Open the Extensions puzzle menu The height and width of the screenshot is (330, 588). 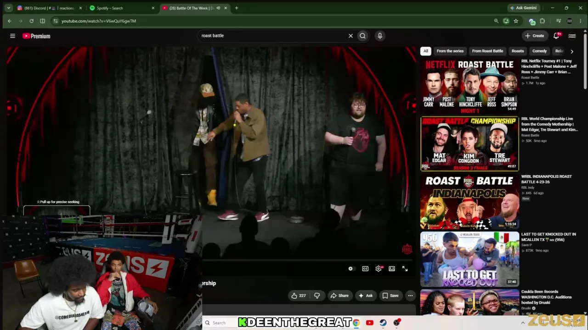[543, 21]
